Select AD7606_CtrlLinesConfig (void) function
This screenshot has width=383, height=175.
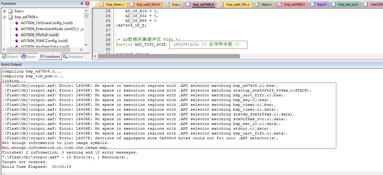(x=47, y=23)
